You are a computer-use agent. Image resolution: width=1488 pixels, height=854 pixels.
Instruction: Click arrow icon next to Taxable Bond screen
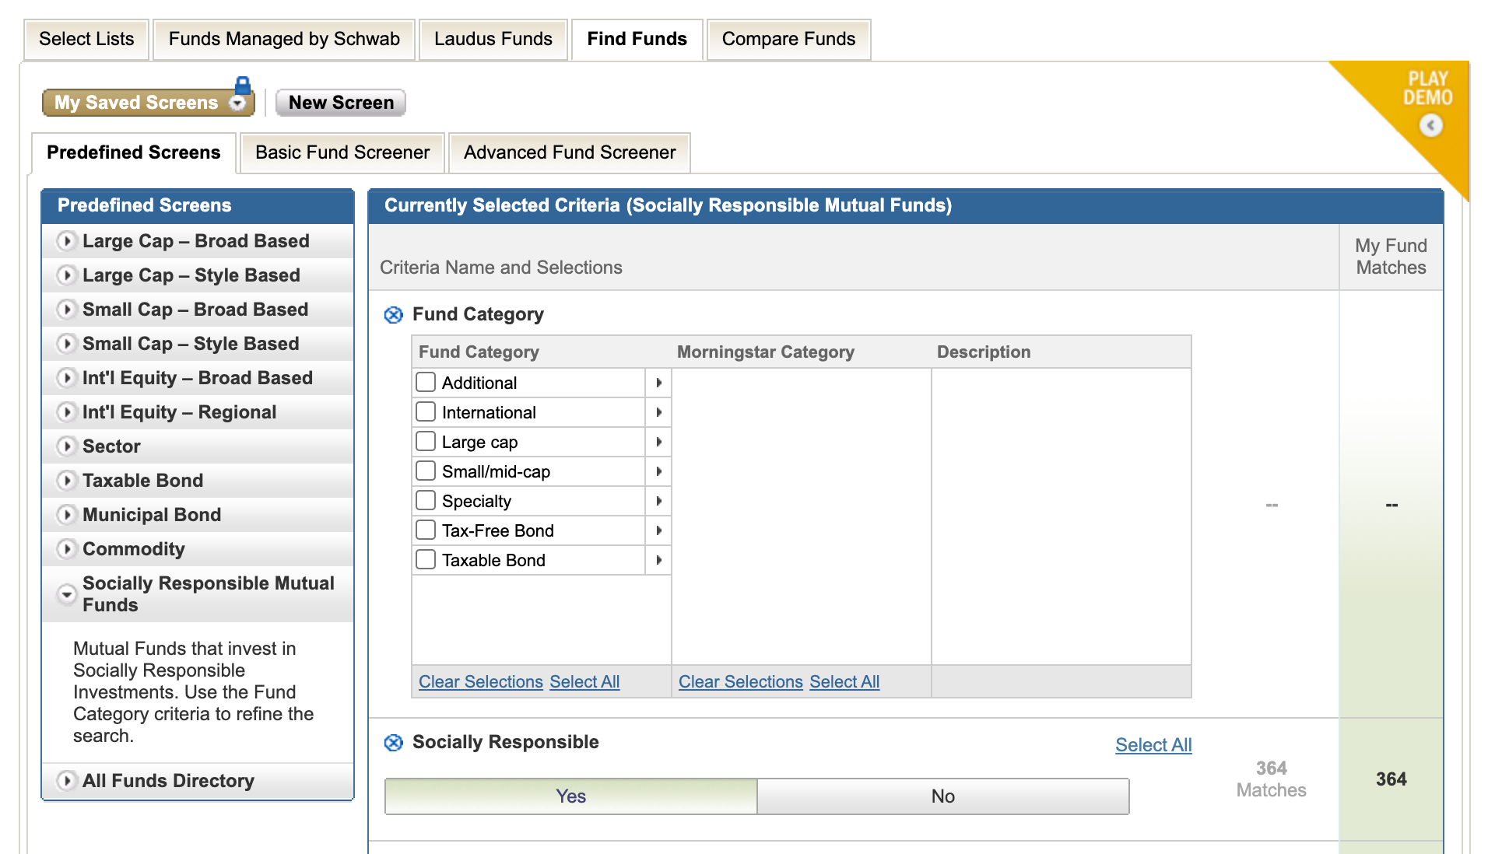tap(67, 481)
